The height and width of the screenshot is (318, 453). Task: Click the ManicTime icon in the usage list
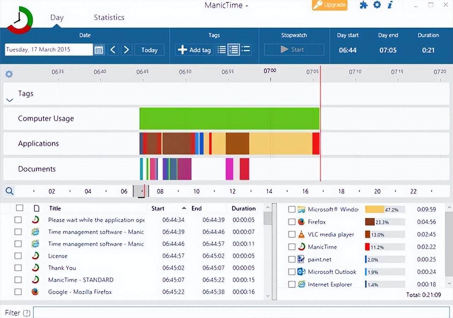click(301, 247)
